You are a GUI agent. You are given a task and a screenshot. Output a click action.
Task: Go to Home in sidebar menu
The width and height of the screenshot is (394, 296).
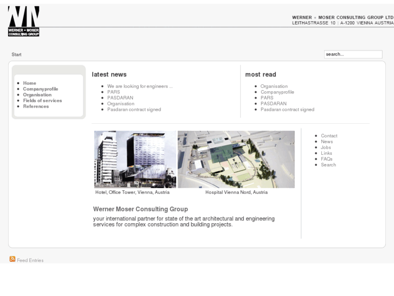[x=30, y=83]
